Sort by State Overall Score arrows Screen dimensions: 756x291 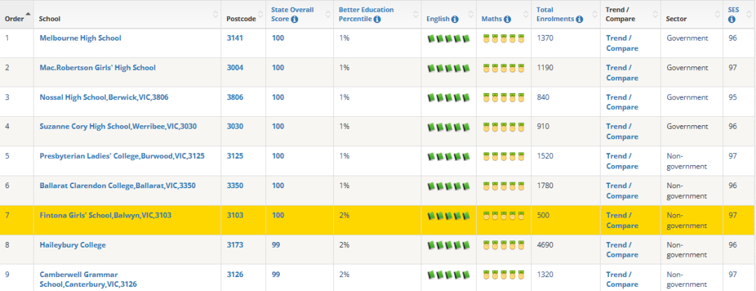[328, 15]
